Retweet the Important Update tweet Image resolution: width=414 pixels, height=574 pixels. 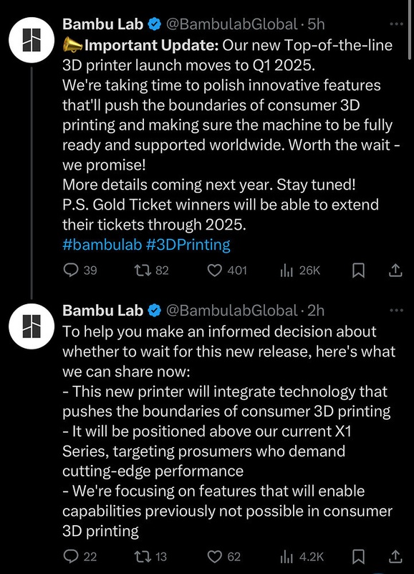coord(151,270)
